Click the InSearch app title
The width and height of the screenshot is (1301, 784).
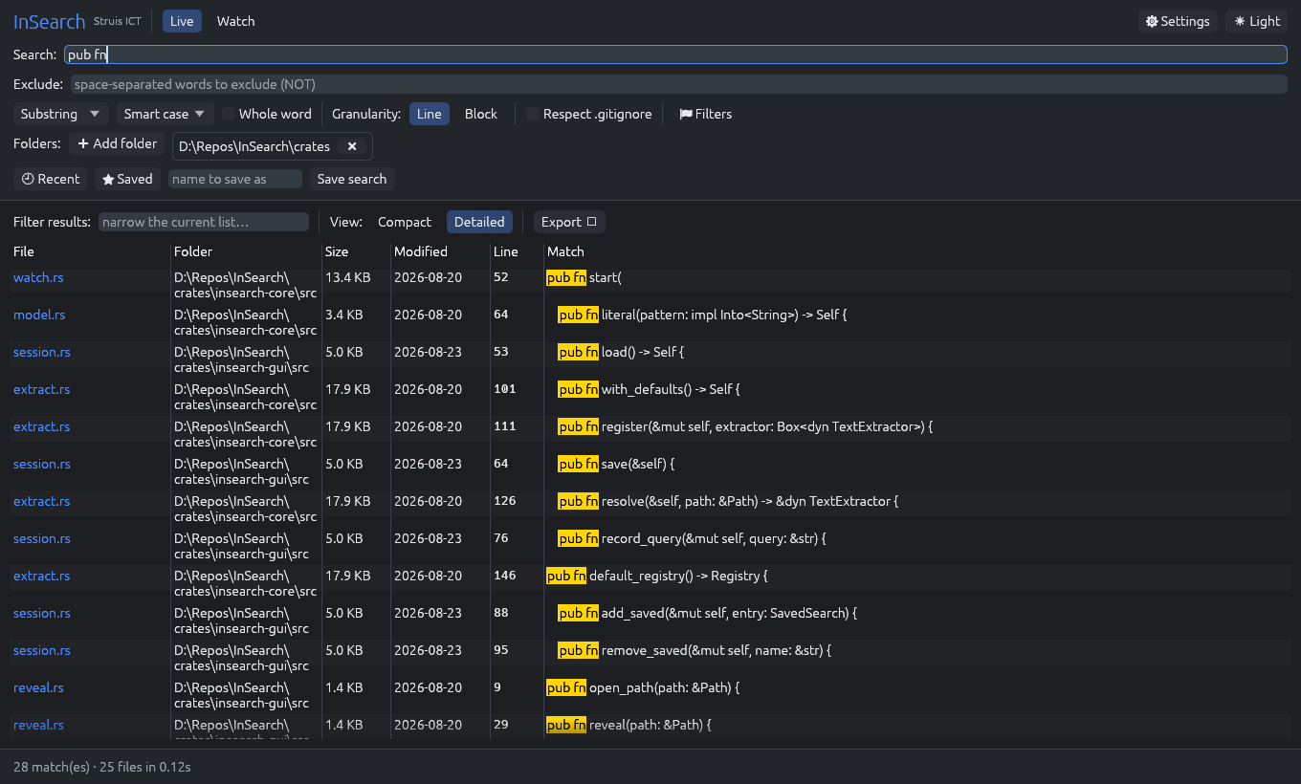(50, 21)
